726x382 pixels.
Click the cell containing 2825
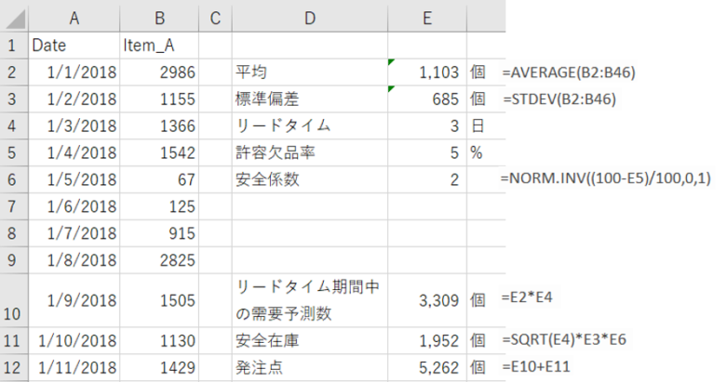click(x=159, y=260)
